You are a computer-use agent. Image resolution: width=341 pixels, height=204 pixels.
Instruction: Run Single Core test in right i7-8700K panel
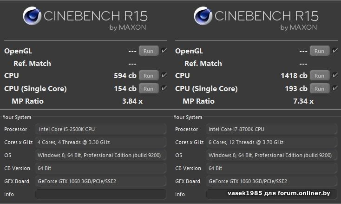coord(320,88)
